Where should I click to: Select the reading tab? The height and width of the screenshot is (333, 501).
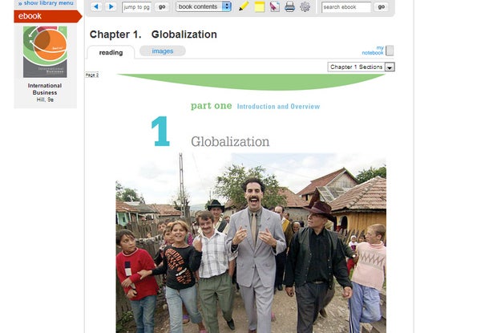(111, 52)
